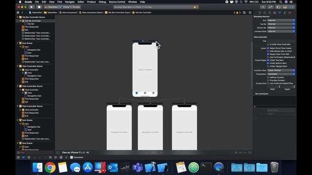This screenshot has height=175, width=312.
Task: Open the Size simulated metrics dropdown
Action: (281, 20)
